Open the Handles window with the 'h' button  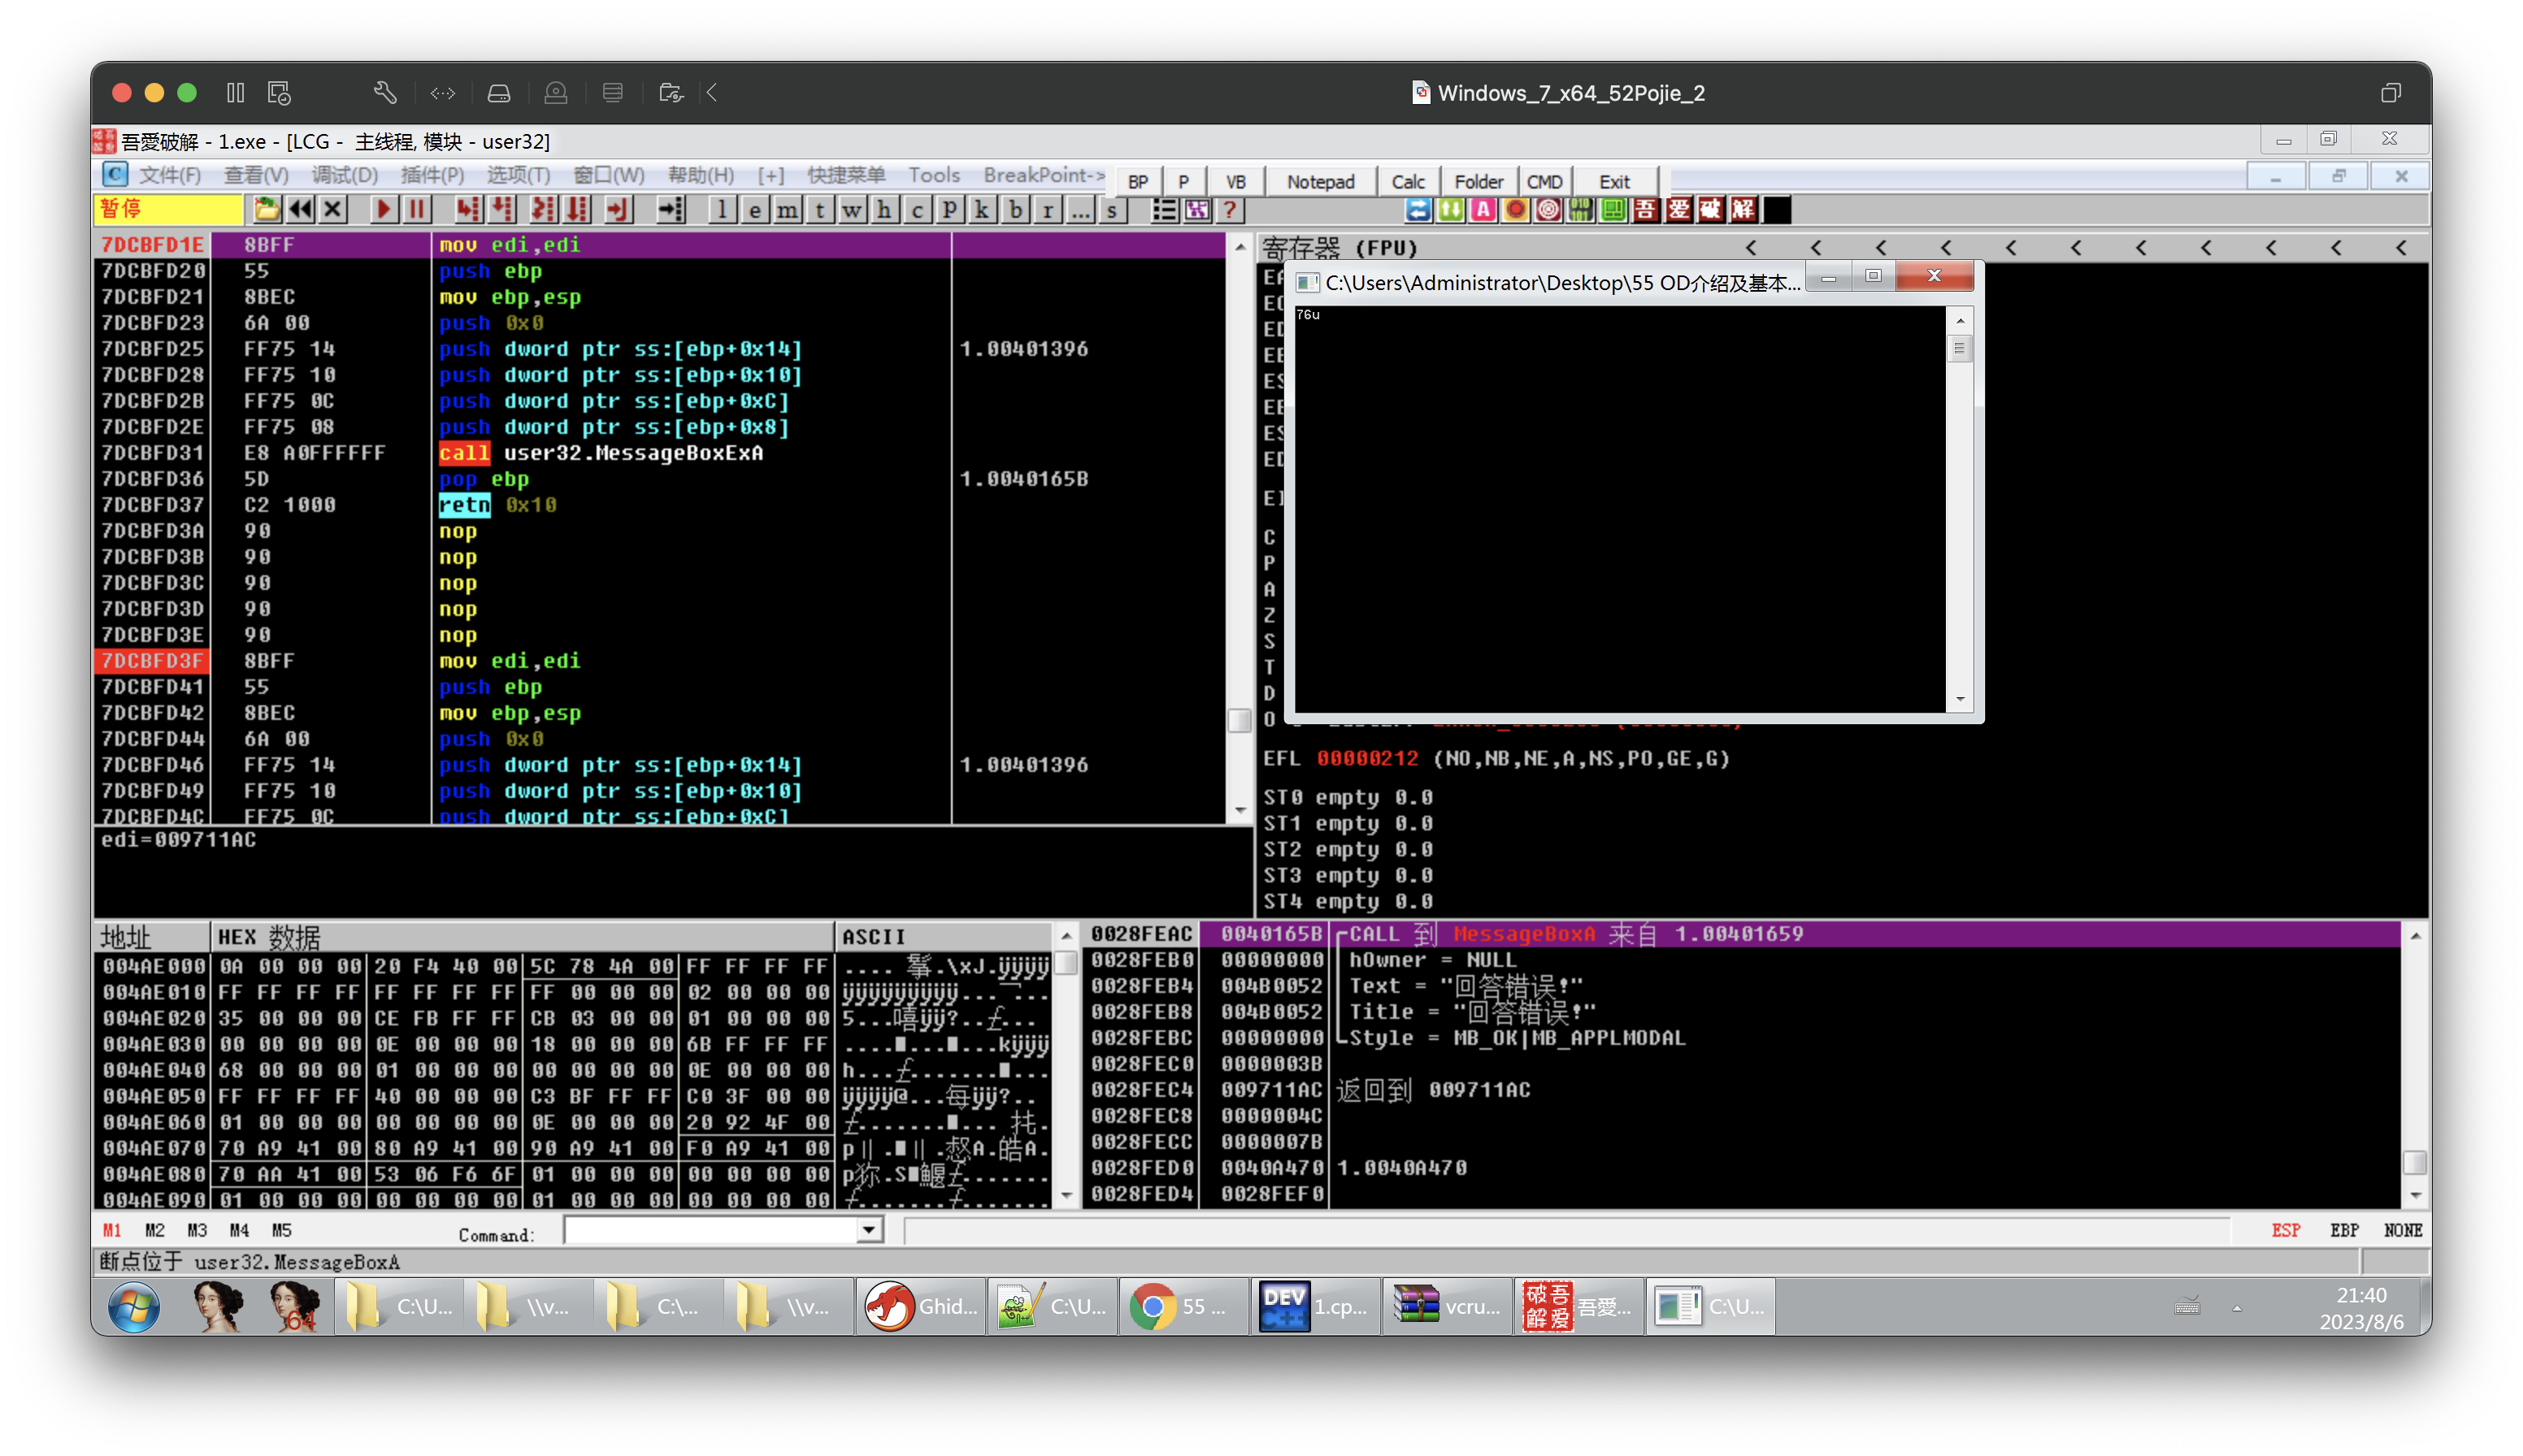884,210
